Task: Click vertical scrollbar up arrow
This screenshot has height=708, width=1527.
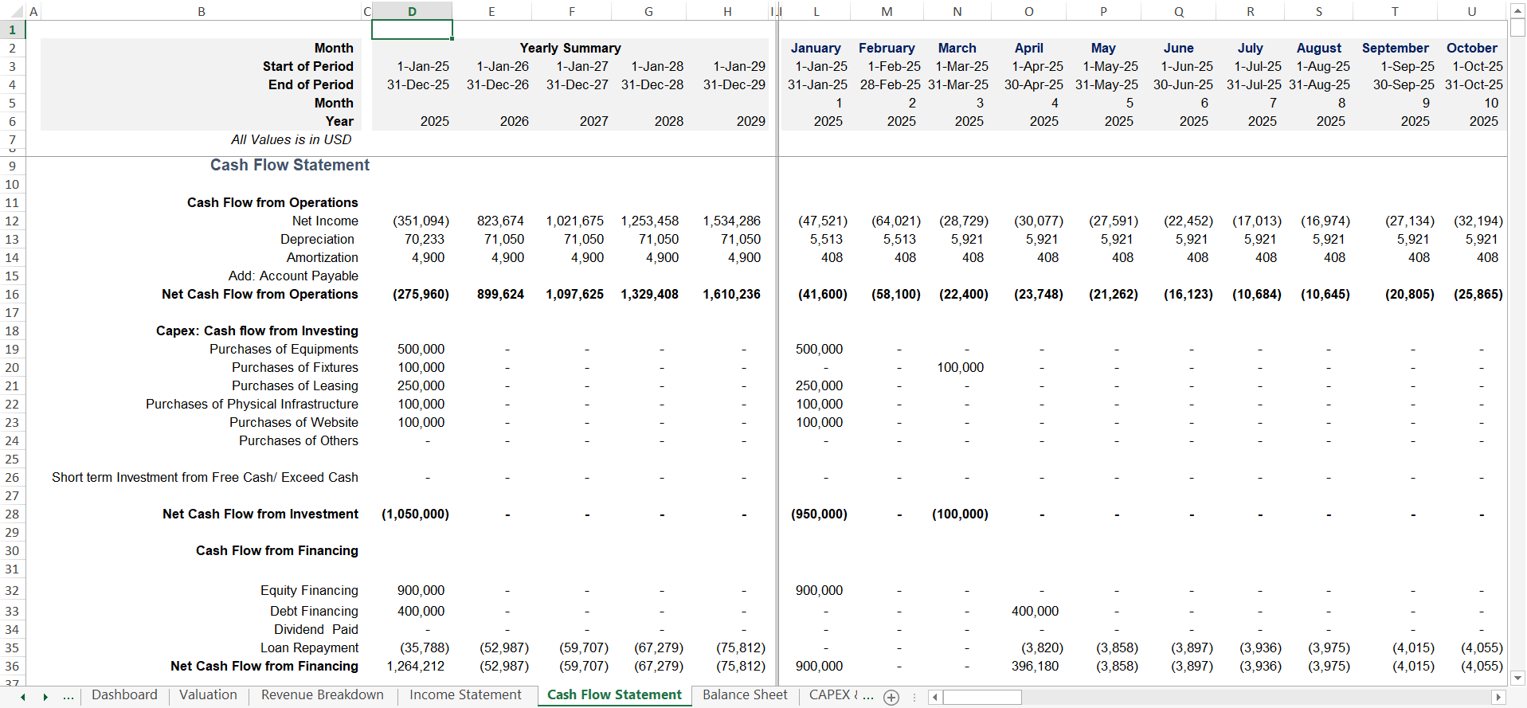Action: 1517,10
